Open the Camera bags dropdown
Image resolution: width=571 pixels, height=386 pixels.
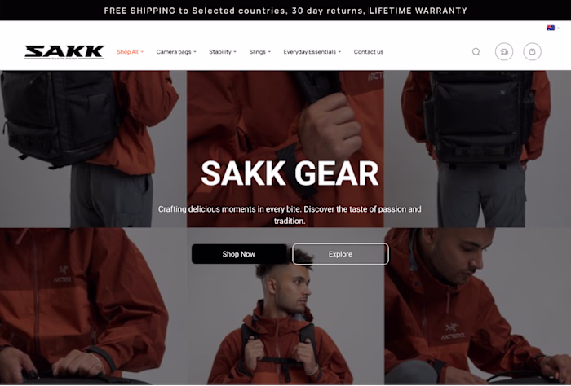[176, 52]
